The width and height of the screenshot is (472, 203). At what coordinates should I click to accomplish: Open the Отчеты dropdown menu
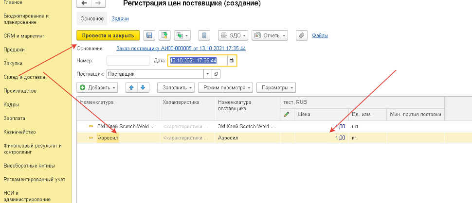coord(270,35)
